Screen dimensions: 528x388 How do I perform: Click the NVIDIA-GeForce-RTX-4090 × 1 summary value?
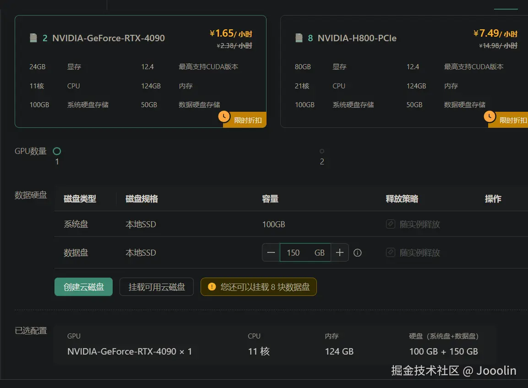[x=130, y=352]
